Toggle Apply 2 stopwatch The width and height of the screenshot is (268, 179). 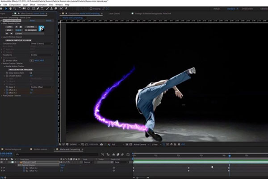coord(7,87)
